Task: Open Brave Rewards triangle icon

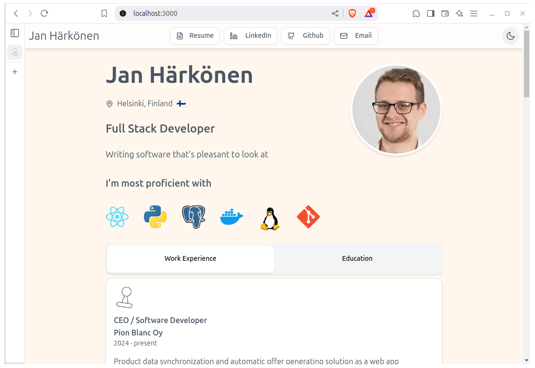Action: point(369,13)
